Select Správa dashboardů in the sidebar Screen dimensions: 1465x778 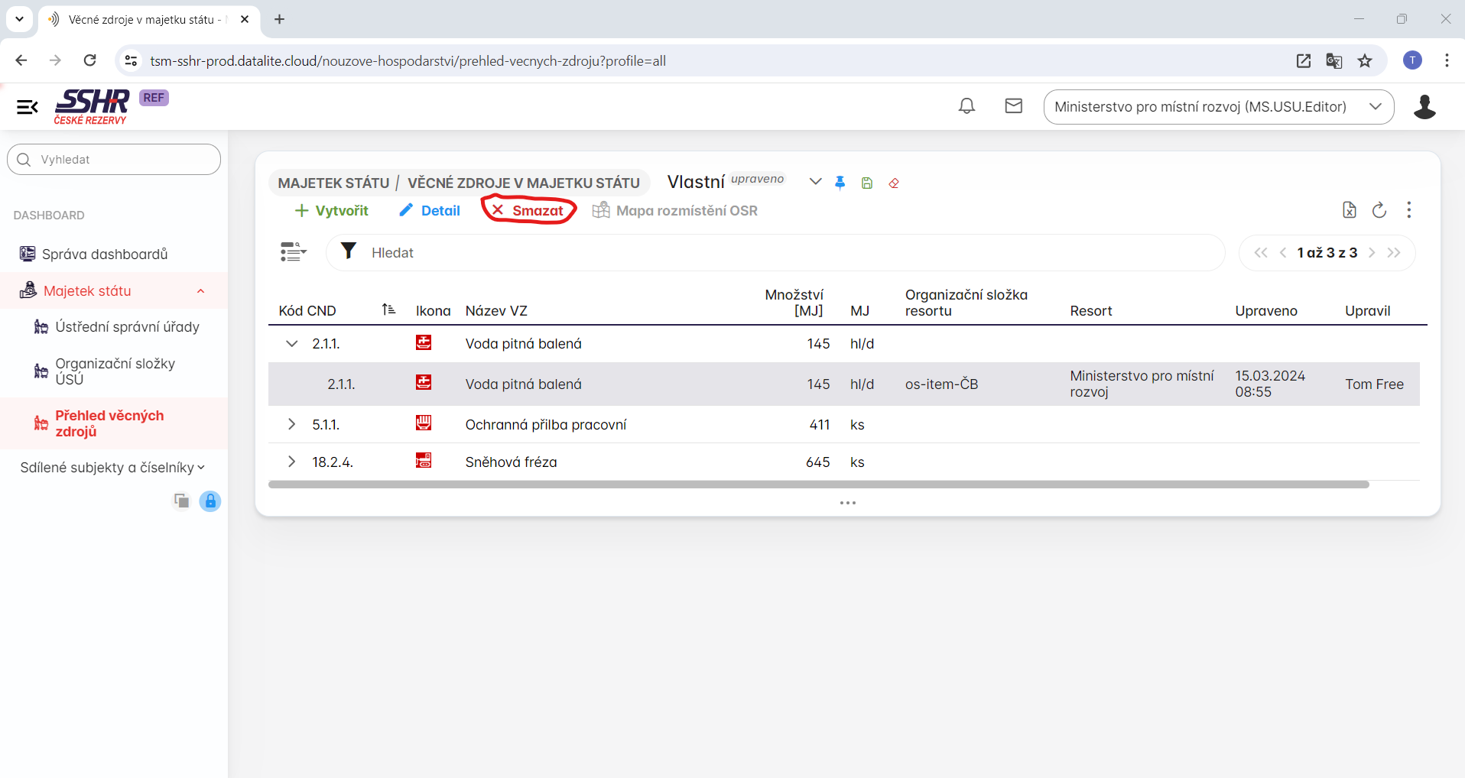105,254
